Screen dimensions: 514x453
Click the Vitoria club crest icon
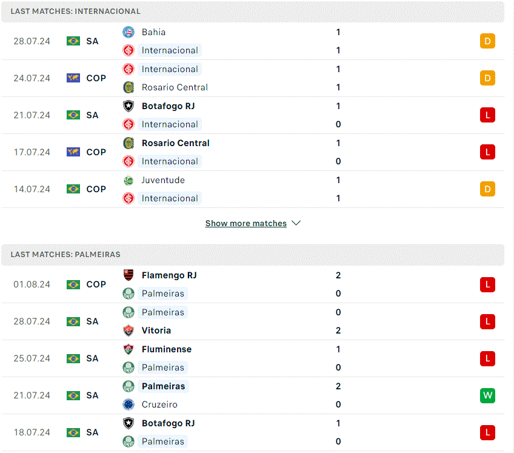(x=128, y=331)
